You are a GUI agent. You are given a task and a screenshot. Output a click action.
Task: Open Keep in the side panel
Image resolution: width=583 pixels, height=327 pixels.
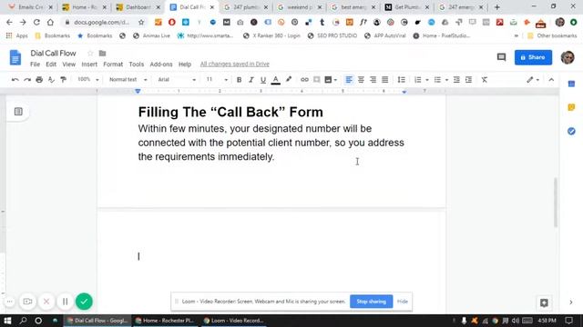pos(571,107)
